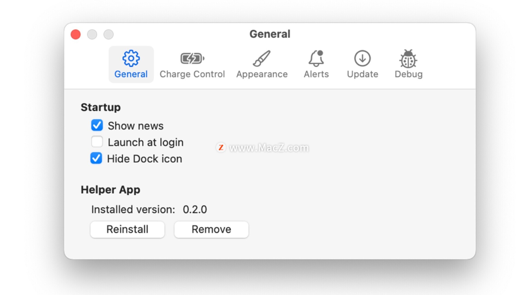Close the General preferences window
This screenshot has height=295, width=524.
(x=76, y=34)
